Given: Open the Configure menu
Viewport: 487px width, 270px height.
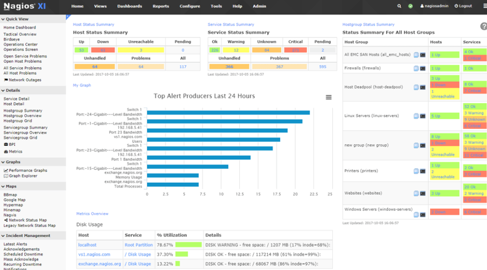Looking at the screenshot, I should [190, 6].
